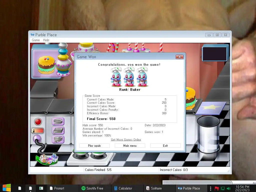Image resolution: width=256 pixels, height=192 pixels.
Task: Click the middle chef Purble figure
Action: point(129,76)
